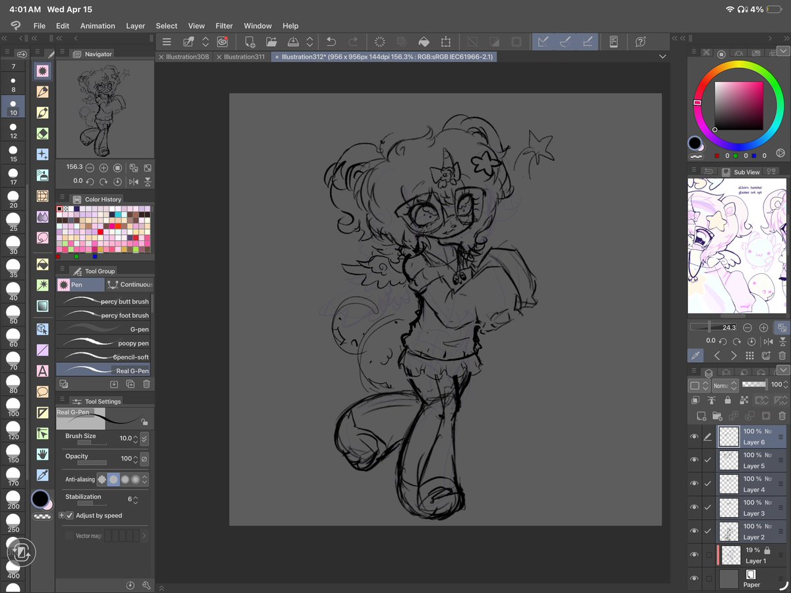Viewport: 791px width, 593px height.
Task: Expand Adjust by speed plus options
Action: pos(61,515)
